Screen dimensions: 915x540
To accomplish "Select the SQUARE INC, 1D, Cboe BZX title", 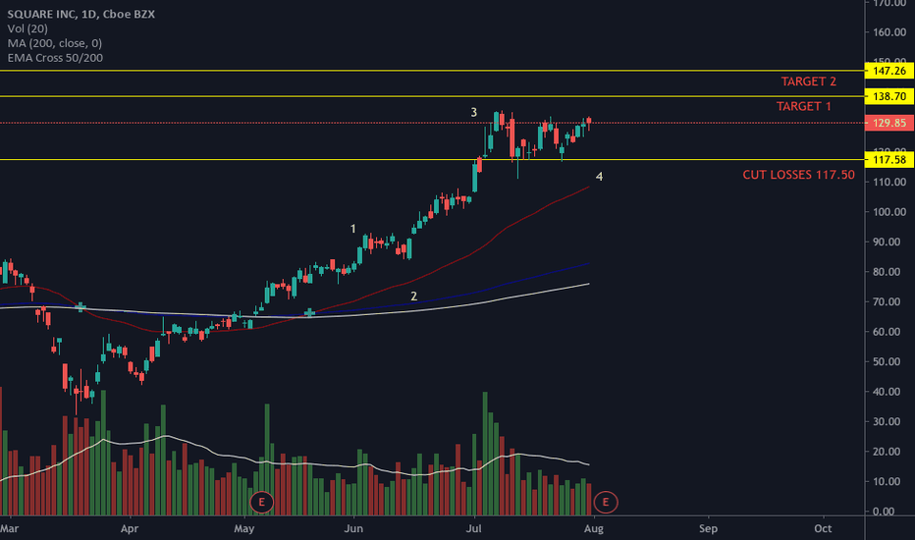I will [x=81, y=14].
